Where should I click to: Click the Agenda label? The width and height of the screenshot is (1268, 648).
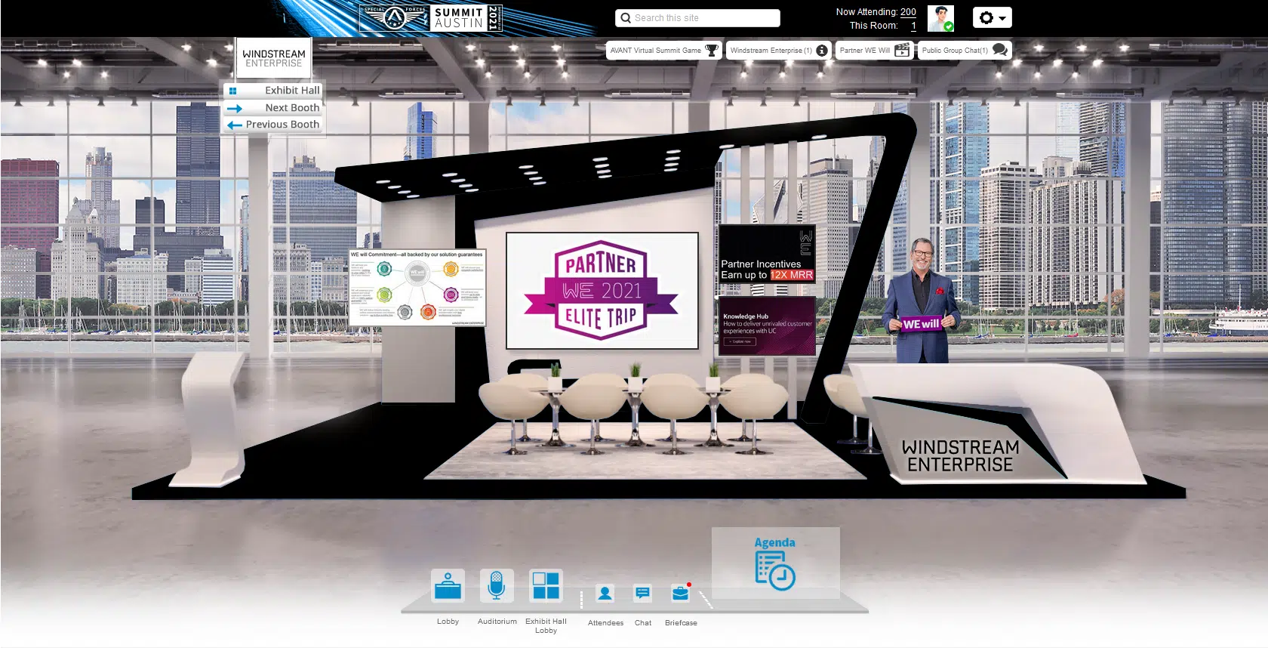[x=775, y=542]
